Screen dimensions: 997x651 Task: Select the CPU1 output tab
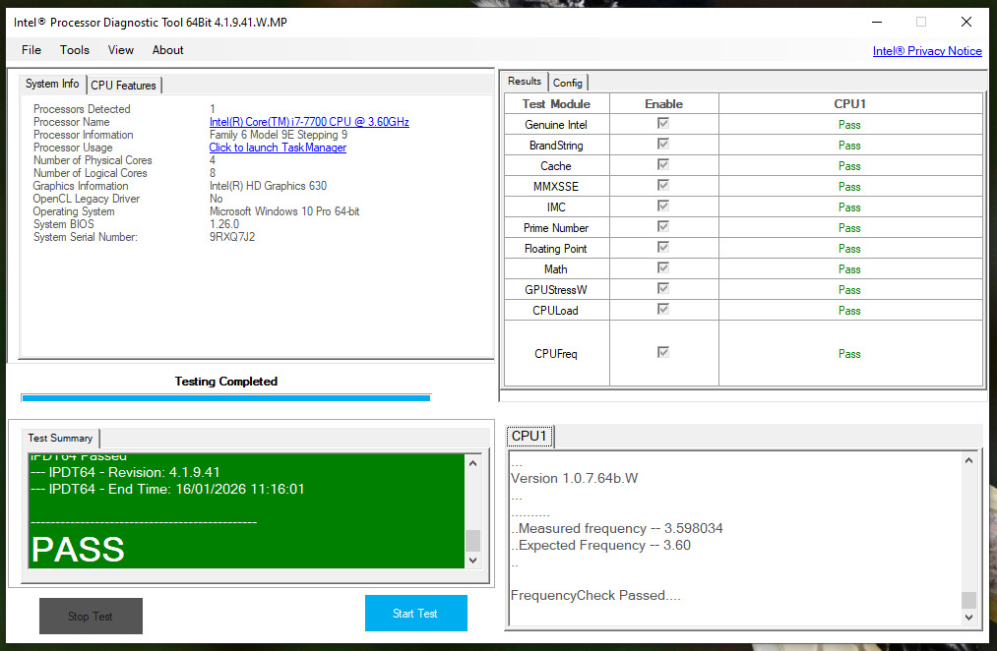(530, 437)
